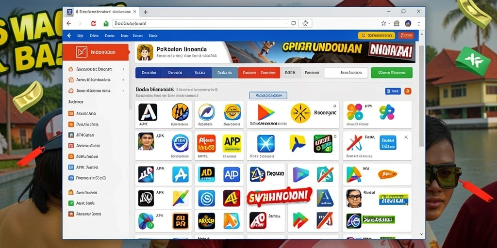The image size is (497, 248).
Task: Open the portrait thumbnail of man with glasses
Action: [354, 199]
